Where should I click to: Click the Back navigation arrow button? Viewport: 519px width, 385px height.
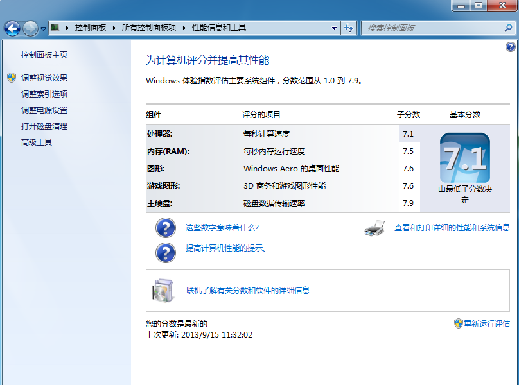click(12, 28)
